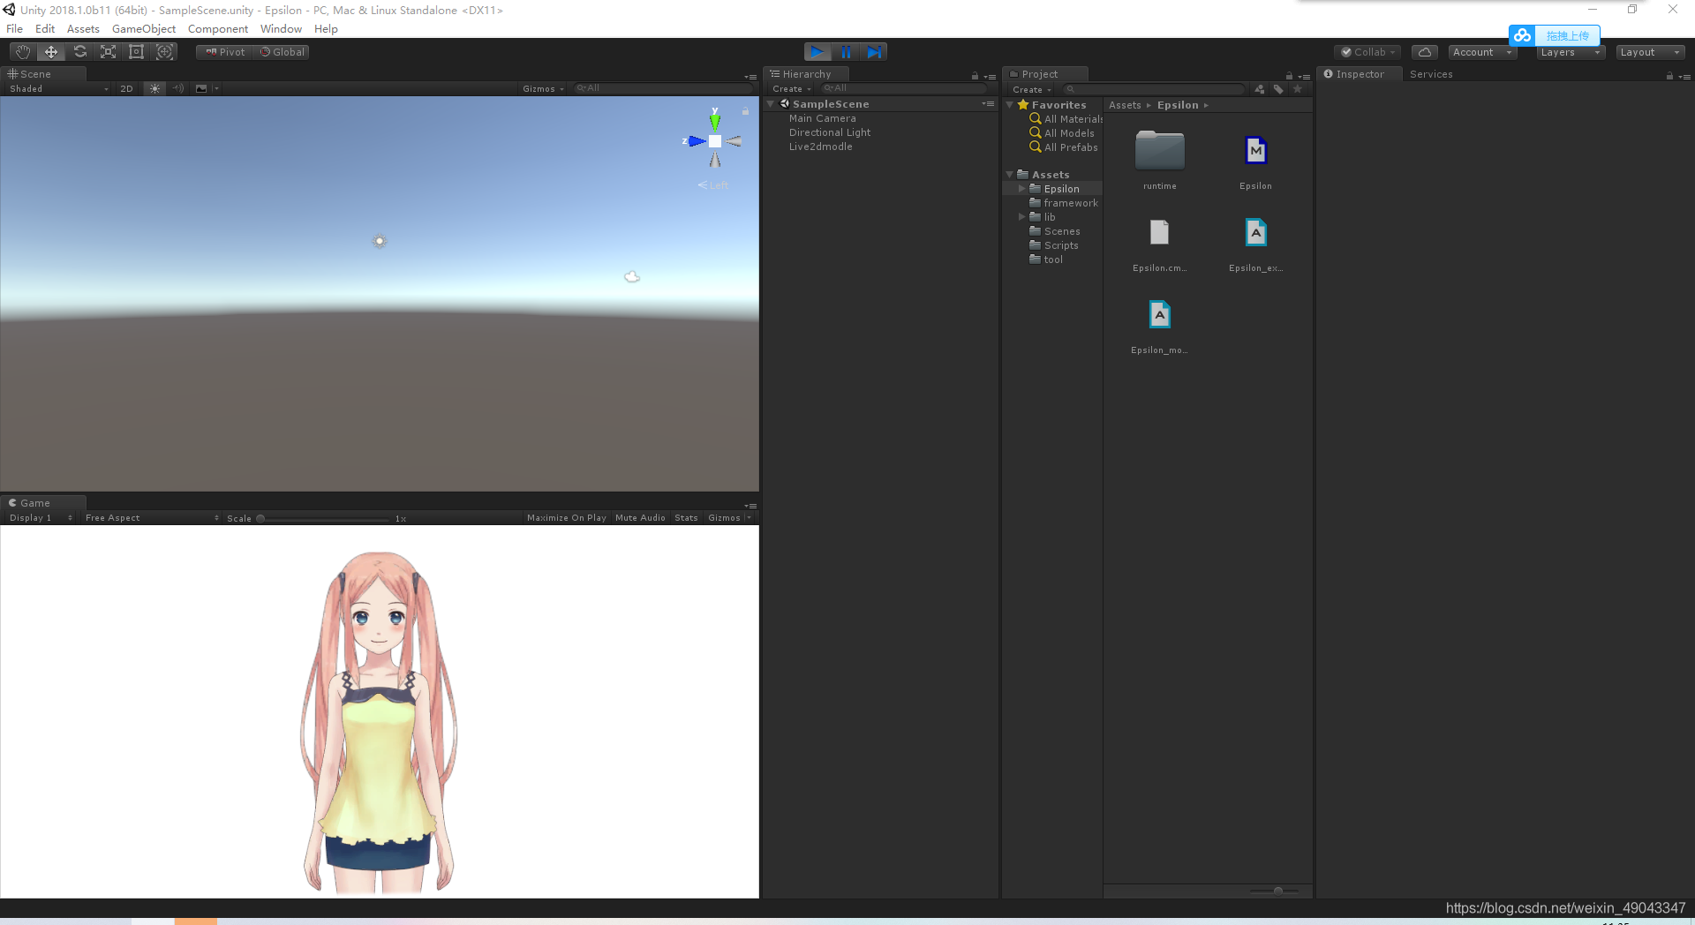Open the Account dropdown
The image size is (1695, 925).
pos(1481,52)
